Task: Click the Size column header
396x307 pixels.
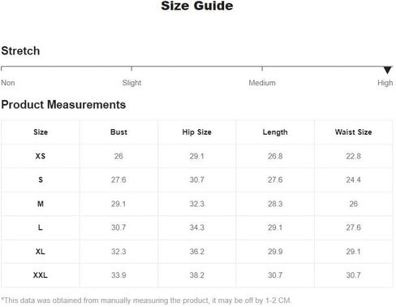Action: [x=41, y=132]
